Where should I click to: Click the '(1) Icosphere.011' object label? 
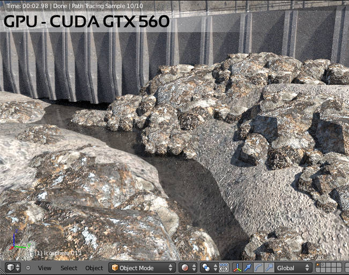point(58,253)
